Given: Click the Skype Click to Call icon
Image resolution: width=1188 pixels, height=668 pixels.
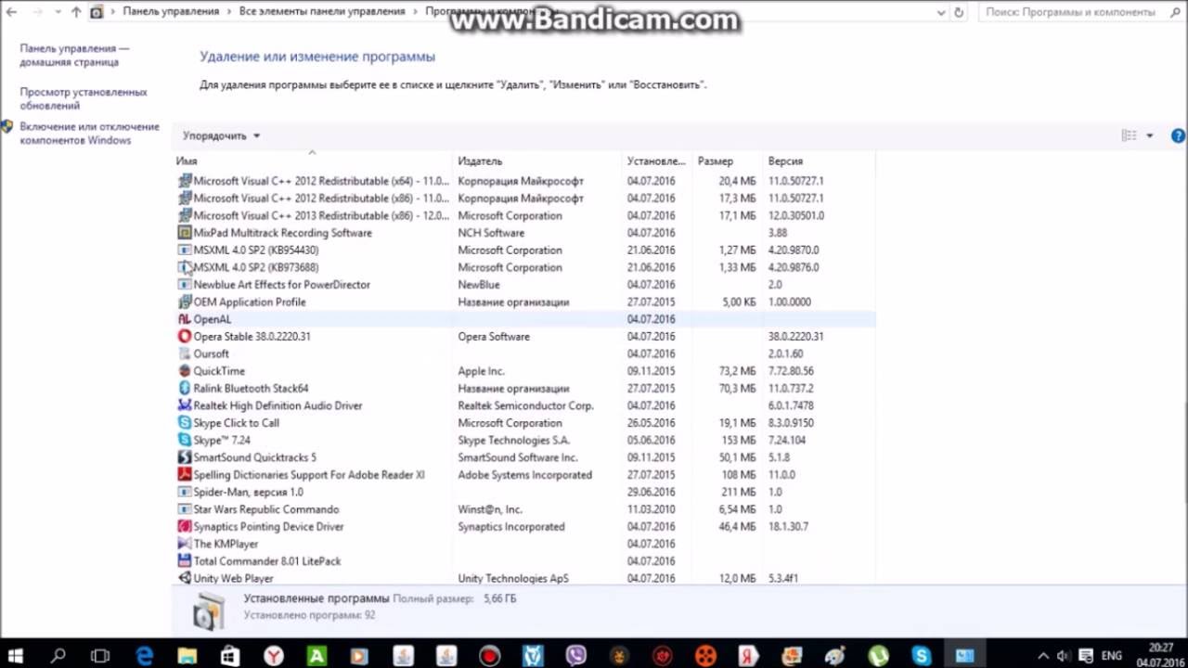Looking at the screenshot, I should tap(184, 423).
